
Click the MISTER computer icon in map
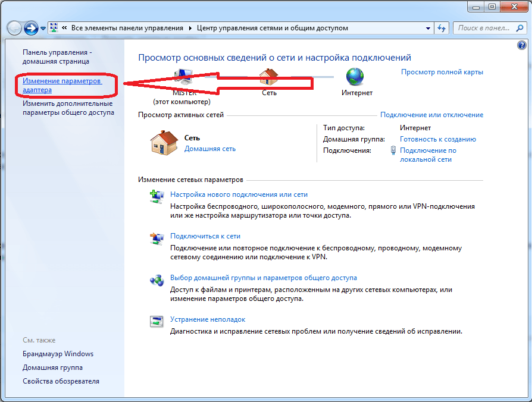[183, 77]
